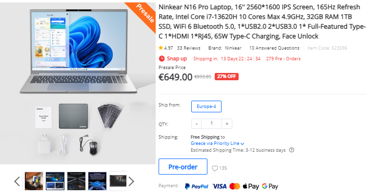Click the Pre-order button

pyautogui.click(x=183, y=167)
